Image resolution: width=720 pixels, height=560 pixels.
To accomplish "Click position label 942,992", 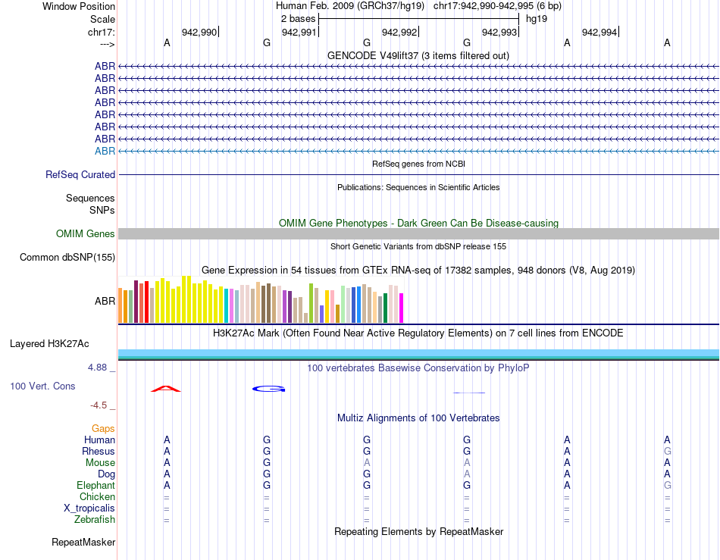I will 399,32.
